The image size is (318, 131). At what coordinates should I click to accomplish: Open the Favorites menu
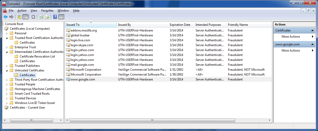click(x=47, y=11)
